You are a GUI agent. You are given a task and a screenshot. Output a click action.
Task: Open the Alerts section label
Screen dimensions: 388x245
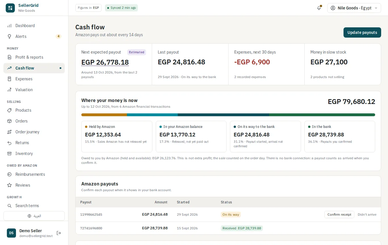coord(21,36)
